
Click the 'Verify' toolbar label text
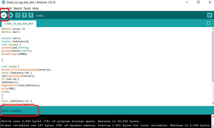click(x=39, y=16)
